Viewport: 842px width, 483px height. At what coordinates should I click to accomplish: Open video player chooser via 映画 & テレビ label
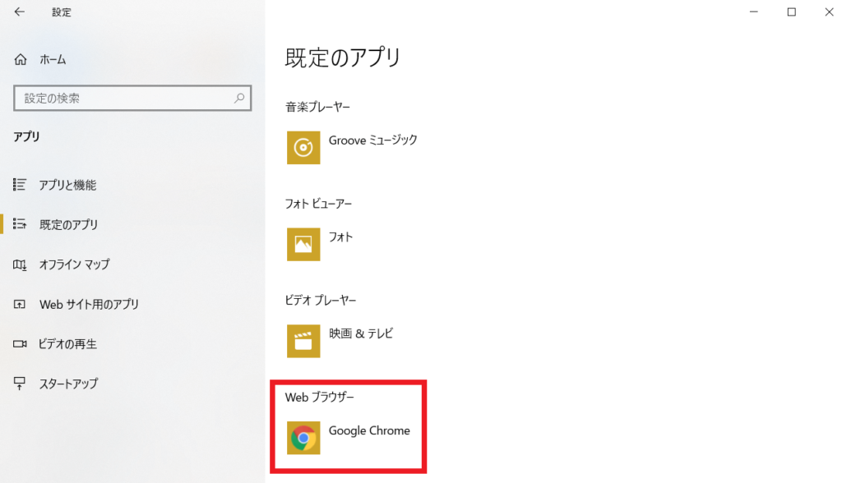coord(361,334)
